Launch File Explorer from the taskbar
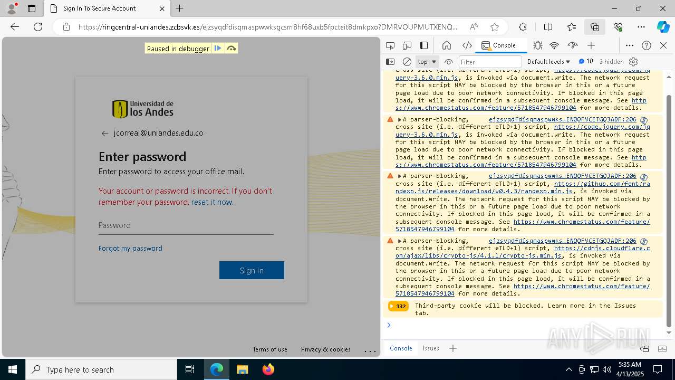 242,369
